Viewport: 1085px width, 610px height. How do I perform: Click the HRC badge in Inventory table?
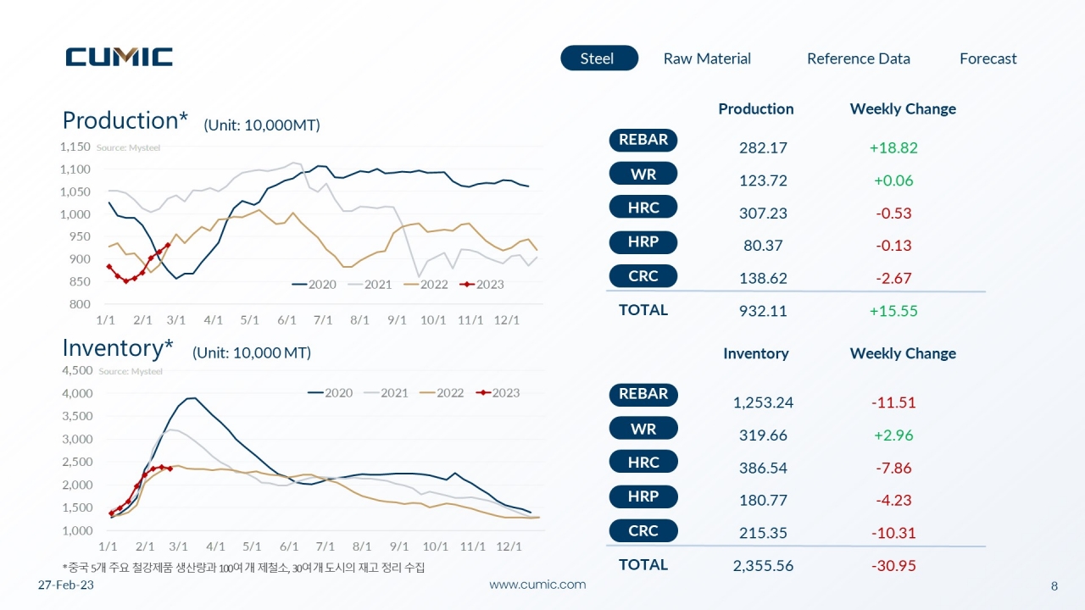pos(643,463)
